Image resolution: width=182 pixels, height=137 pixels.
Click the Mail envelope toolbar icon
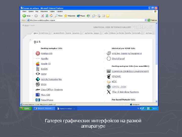click(x=94, y=16)
